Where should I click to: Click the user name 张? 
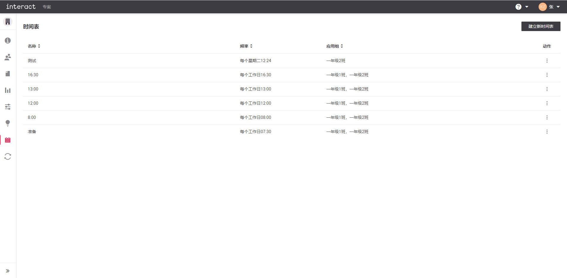pos(551,7)
